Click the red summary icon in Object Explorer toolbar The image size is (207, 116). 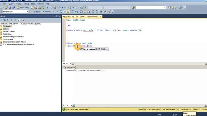pyautogui.click(x=22, y=20)
